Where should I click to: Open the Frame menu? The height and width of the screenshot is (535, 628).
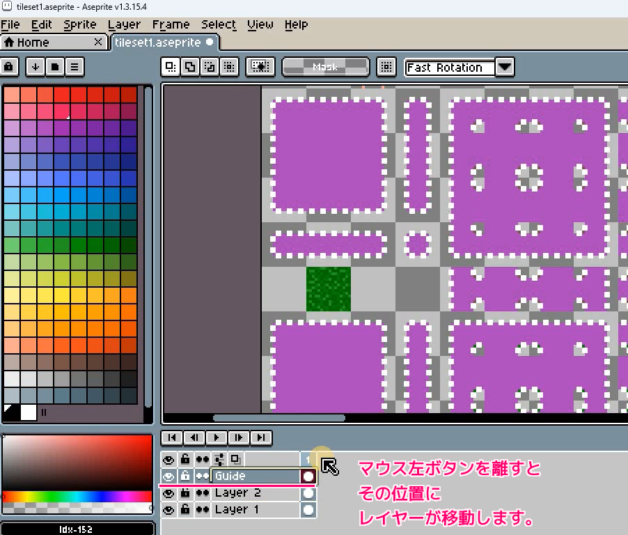(171, 24)
